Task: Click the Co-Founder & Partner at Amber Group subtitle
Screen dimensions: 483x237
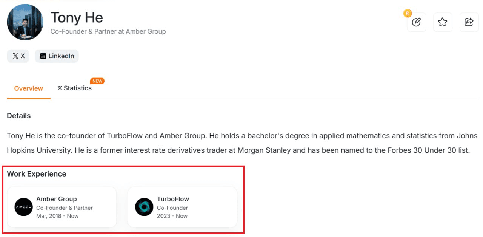Action: pos(108,31)
